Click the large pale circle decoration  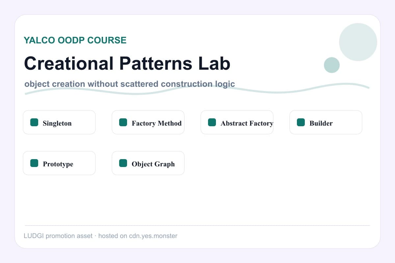coord(358,42)
